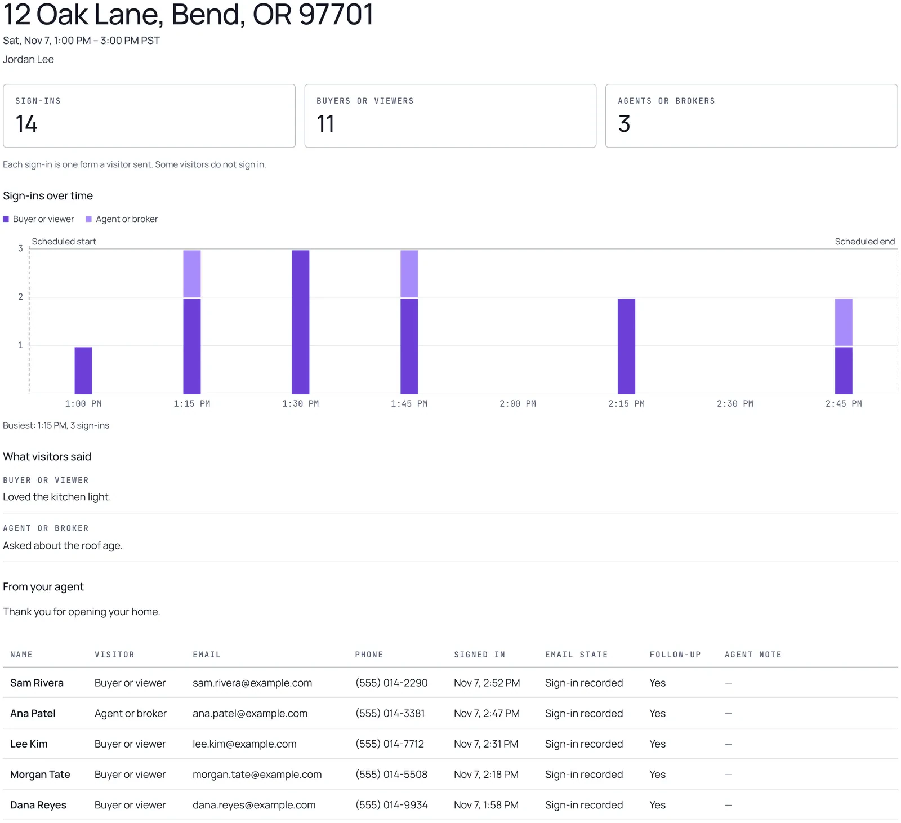Click Sign-in recorded in Morgan Tate's row
Image resolution: width=901 pixels, height=823 pixels.
[584, 775]
